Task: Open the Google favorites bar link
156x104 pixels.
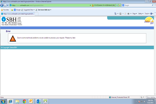Action: (x=17, y=10)
